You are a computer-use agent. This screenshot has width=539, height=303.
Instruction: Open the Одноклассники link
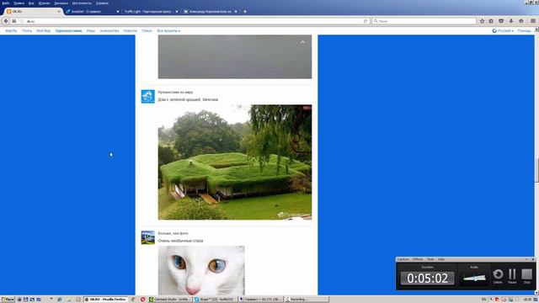coord(68,30)
